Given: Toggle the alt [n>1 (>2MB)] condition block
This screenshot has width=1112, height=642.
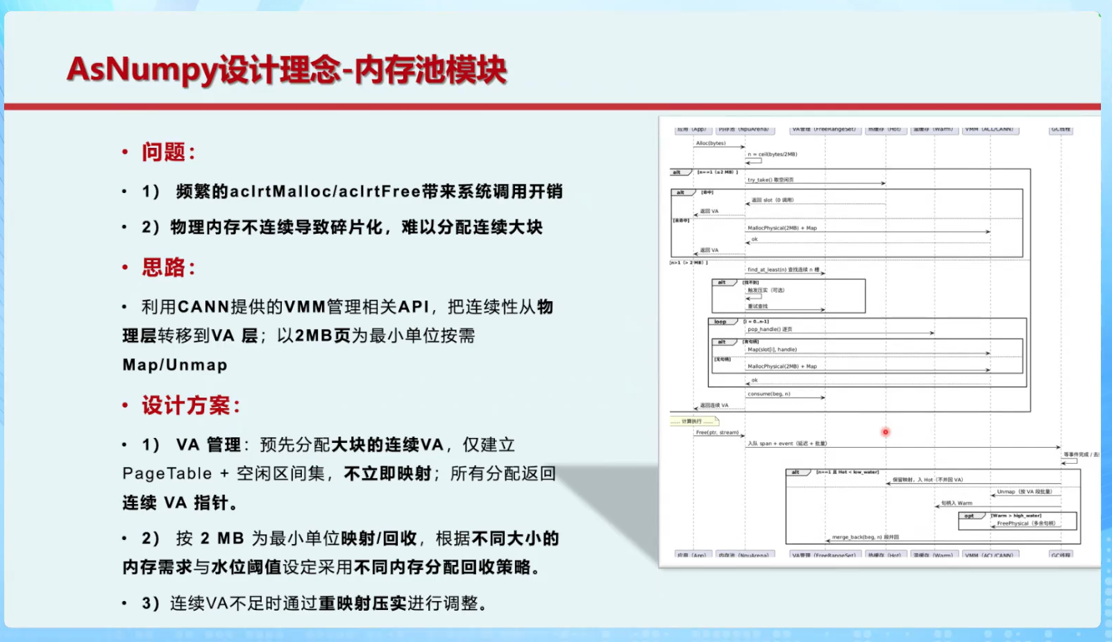Looking at the screenshot, I should coord(687,262).
